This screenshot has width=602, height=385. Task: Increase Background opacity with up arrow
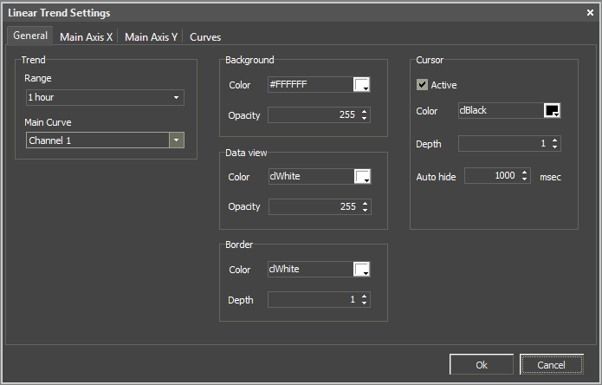click(365, 112)
